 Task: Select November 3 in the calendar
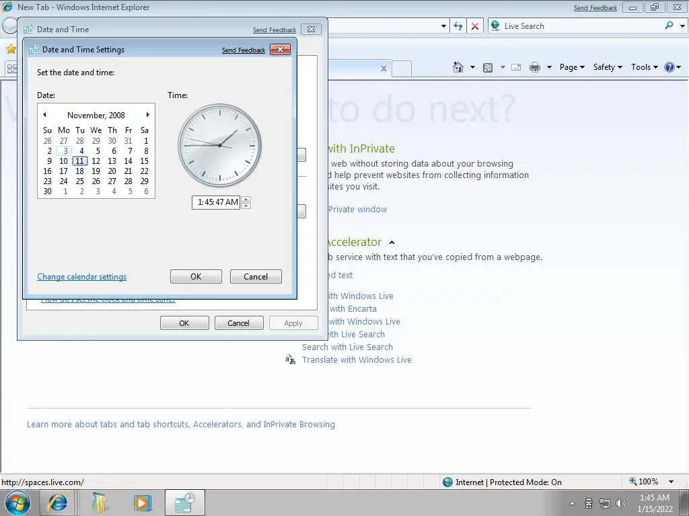64,151
